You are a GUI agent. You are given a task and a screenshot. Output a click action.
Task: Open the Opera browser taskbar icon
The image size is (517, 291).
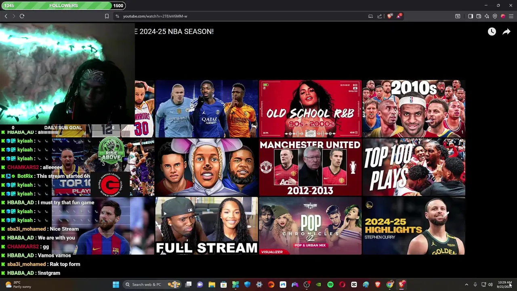(342, 285)
